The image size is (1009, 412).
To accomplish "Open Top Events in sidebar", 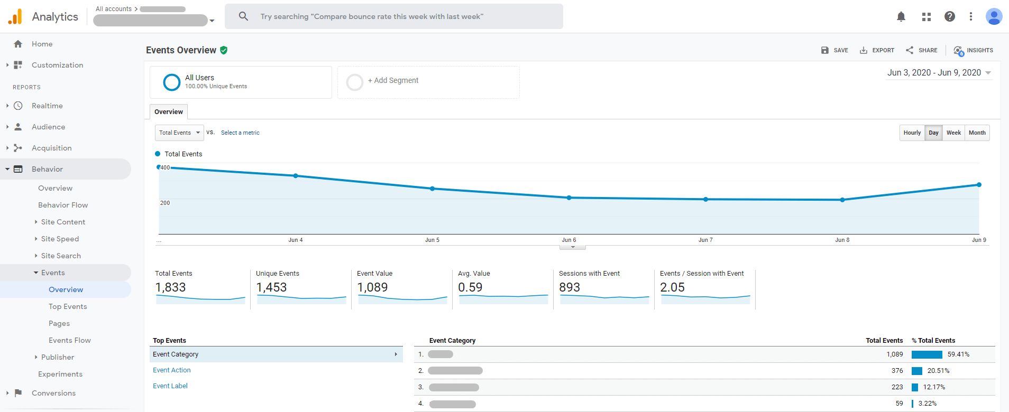I will pos(68,306).
